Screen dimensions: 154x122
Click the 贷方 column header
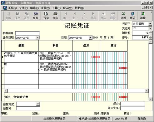114,46
